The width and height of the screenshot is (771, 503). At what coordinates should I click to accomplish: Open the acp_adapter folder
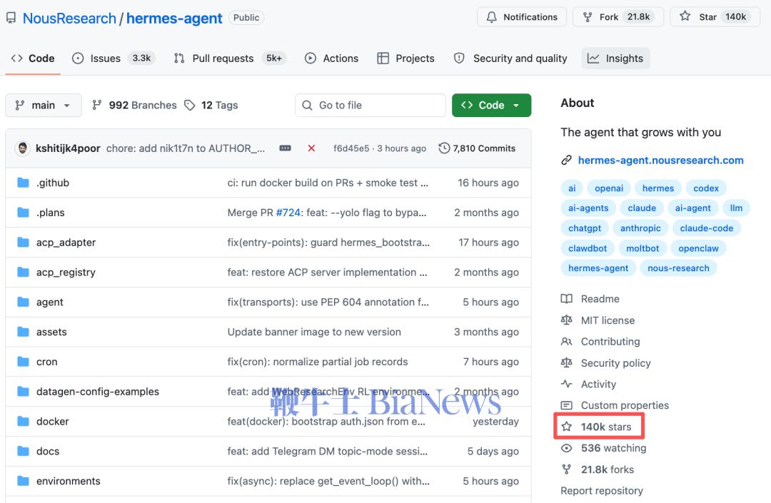tap(66, 243)
